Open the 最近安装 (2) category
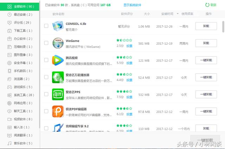Screen dimensions: 225x149 point(20,15)
